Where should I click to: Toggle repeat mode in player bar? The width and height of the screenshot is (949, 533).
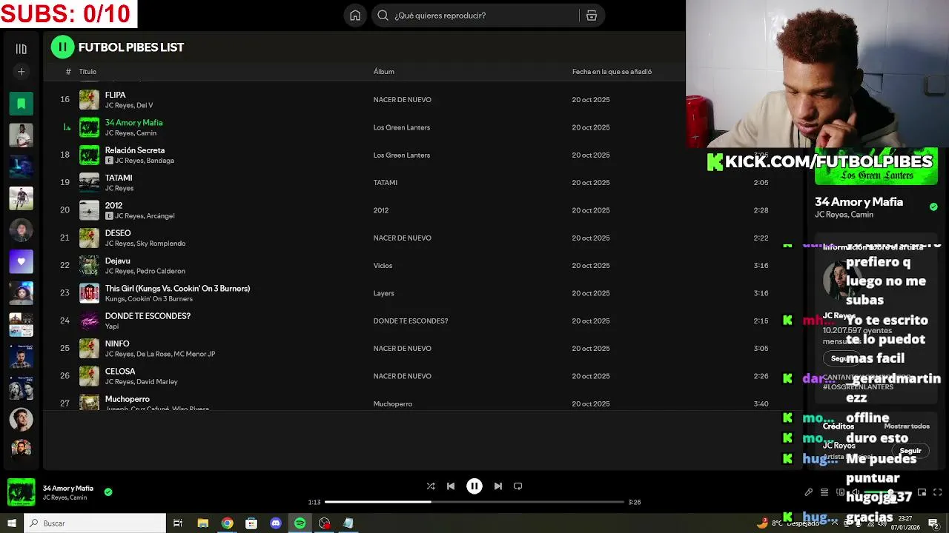[518, 486]
